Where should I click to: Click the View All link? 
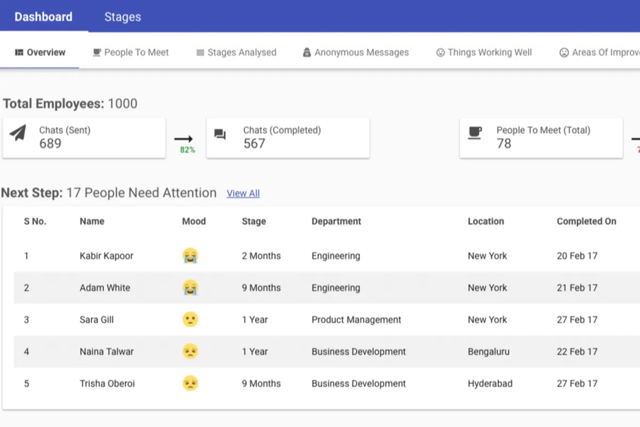click(243, 193)
